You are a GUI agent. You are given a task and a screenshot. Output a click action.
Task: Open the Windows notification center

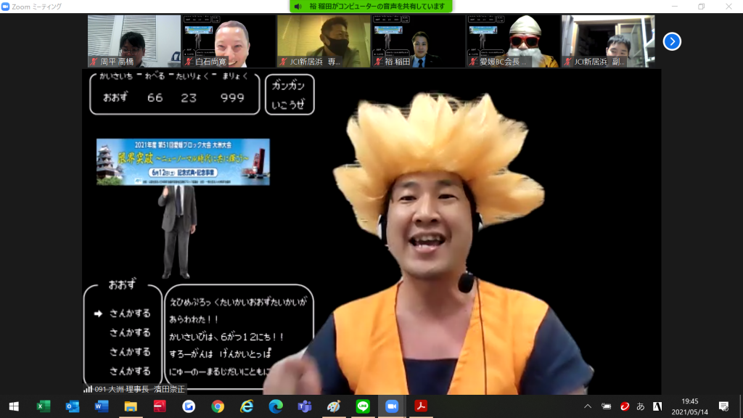[x=723, y=406]
